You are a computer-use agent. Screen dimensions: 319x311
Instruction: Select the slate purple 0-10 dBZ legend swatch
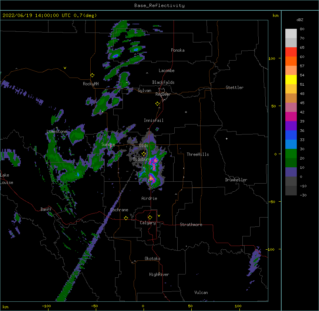click(x=291, y=172)
